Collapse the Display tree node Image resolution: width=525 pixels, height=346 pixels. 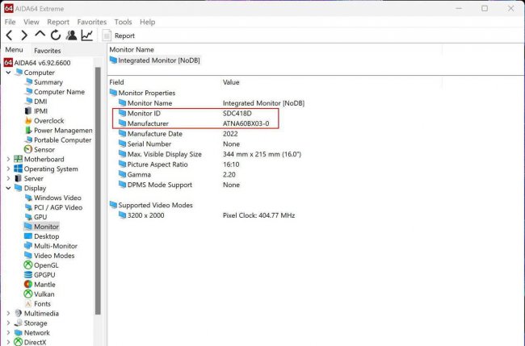tap(8, 188)
